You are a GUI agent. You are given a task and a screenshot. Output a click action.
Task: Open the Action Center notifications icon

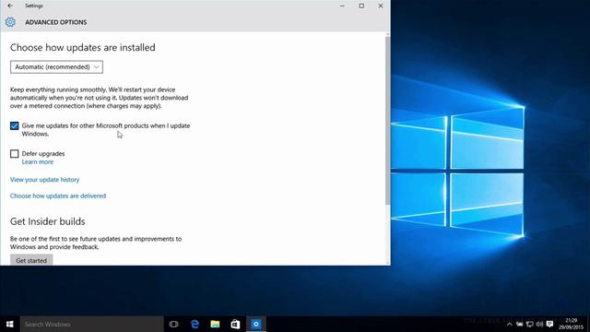point(549,324)
